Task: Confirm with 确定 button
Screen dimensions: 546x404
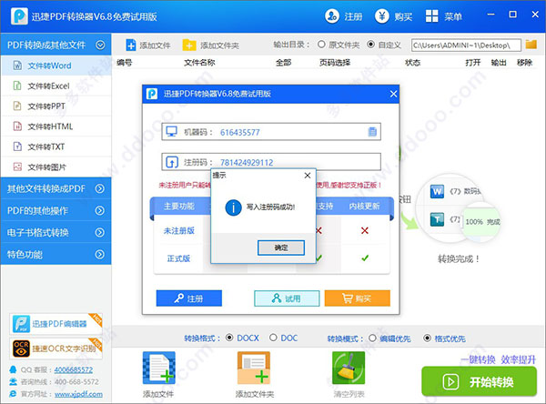Action: click(281, 247)
